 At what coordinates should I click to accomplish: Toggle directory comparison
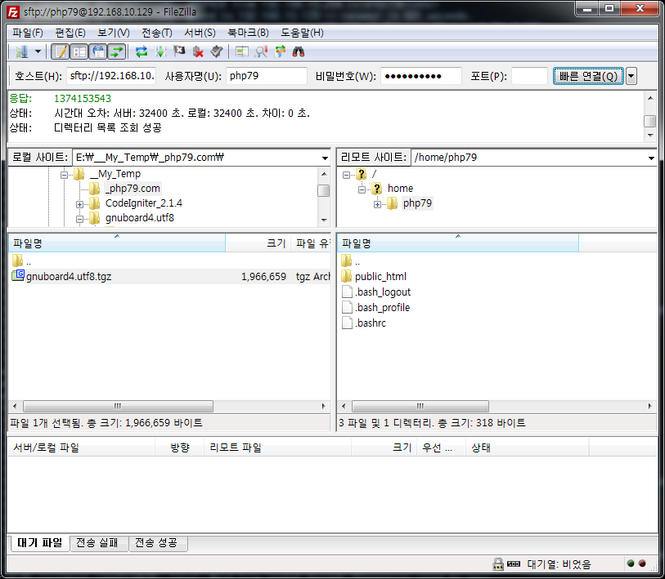(x=261, y=51)
